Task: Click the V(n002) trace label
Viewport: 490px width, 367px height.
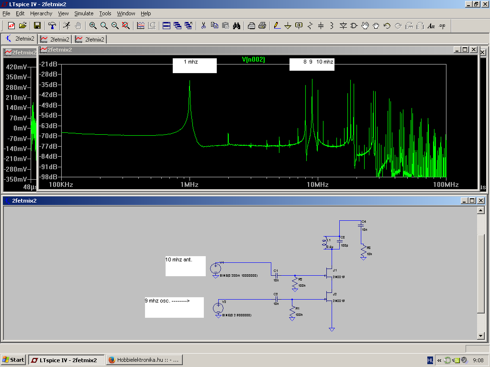Action: [254, 60]
